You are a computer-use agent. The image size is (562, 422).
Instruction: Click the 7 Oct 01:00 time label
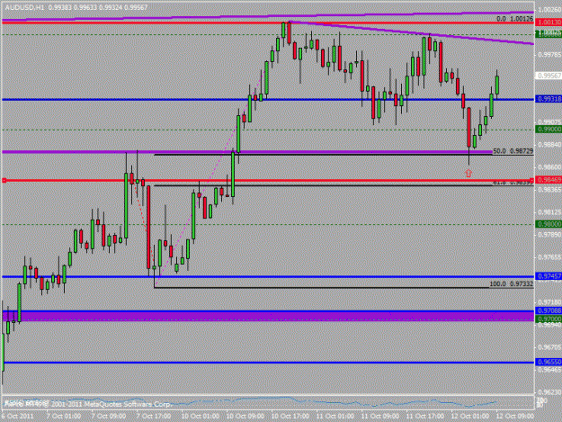pos(63,417)
